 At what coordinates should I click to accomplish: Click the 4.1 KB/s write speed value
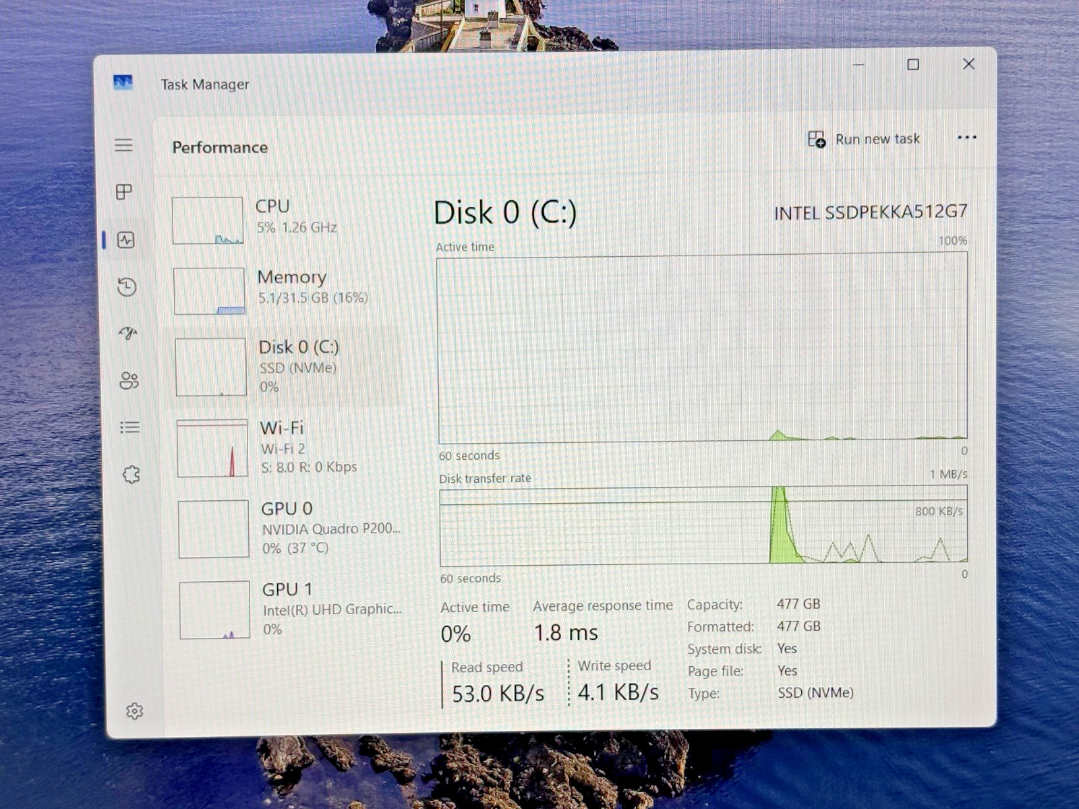(x=618, y=692)
